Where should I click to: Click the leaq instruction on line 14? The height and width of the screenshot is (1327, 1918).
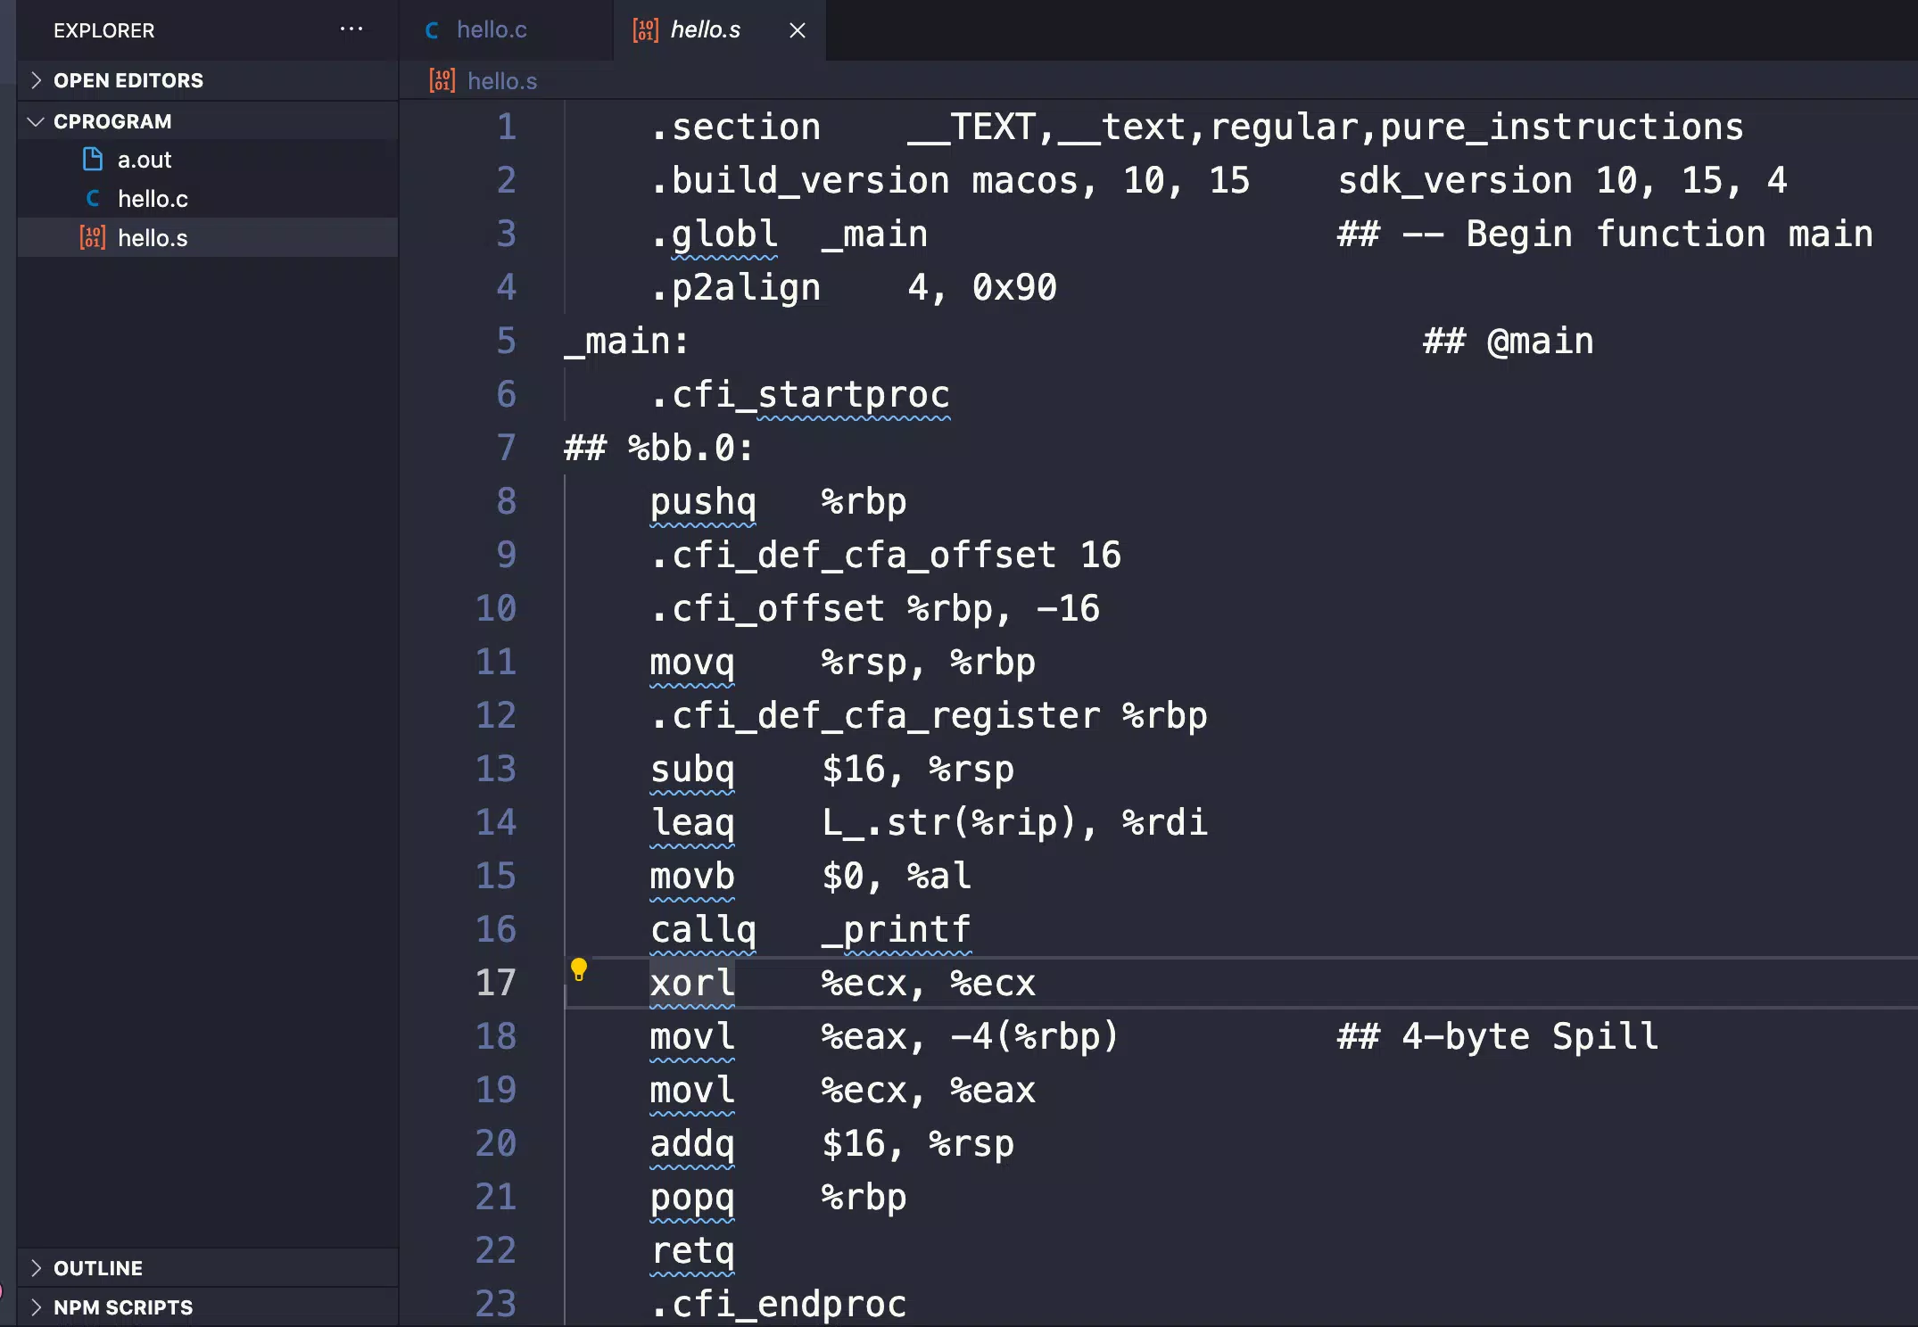click(x=692, y=822)
